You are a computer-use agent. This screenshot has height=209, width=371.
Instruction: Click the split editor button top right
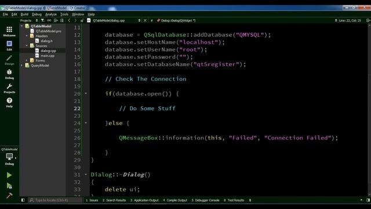pyautogui.click(x=368, y=21)
